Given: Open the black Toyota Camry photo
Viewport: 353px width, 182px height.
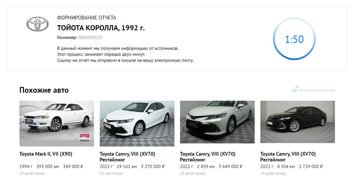Looking at the screenshot, I should (298, 122).
